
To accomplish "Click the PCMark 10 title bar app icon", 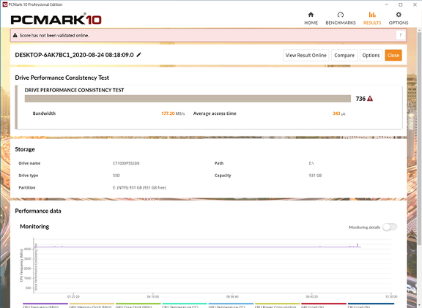I will (4, 4).
